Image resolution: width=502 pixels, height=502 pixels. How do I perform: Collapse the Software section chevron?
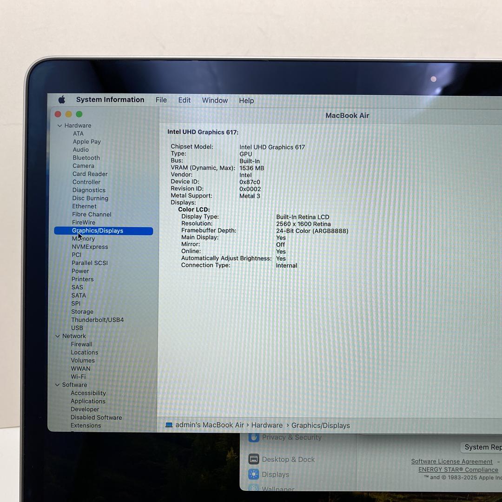57,384
